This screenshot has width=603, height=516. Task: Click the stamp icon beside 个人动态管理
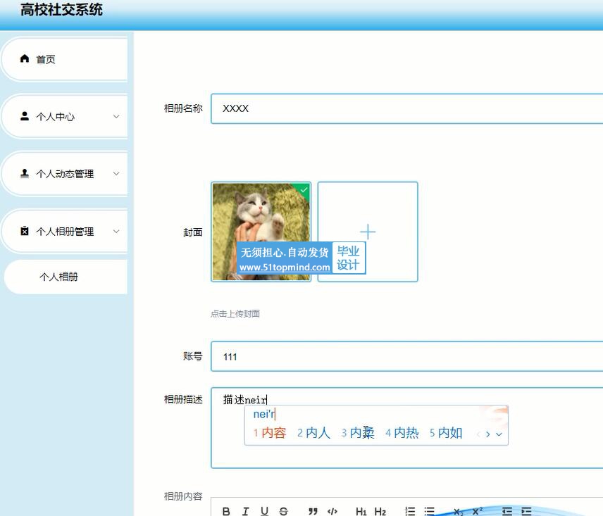[x=25, y=173]
